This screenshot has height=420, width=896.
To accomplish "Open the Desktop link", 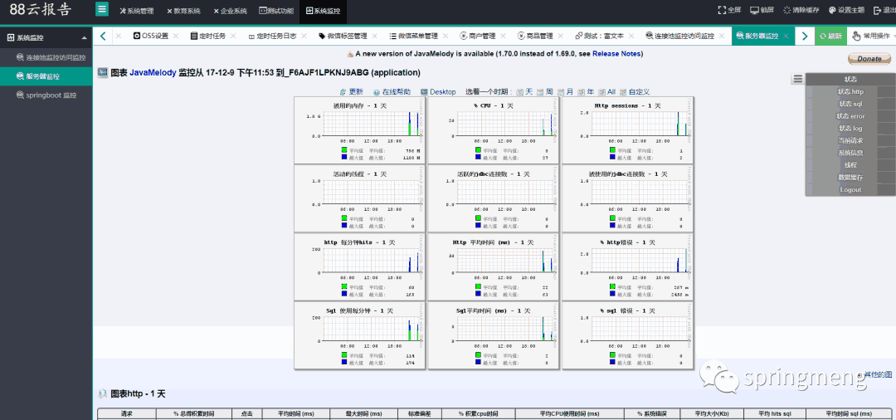I will pos(438,92).
